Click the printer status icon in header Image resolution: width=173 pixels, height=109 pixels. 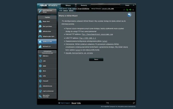coord(124,10)
